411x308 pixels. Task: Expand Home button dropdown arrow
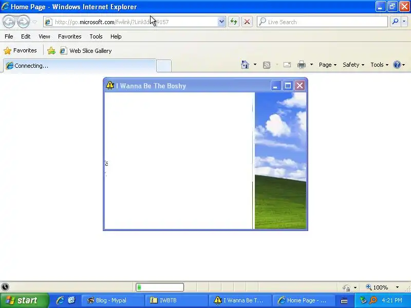pyautogui.click(x=255, y=65)
